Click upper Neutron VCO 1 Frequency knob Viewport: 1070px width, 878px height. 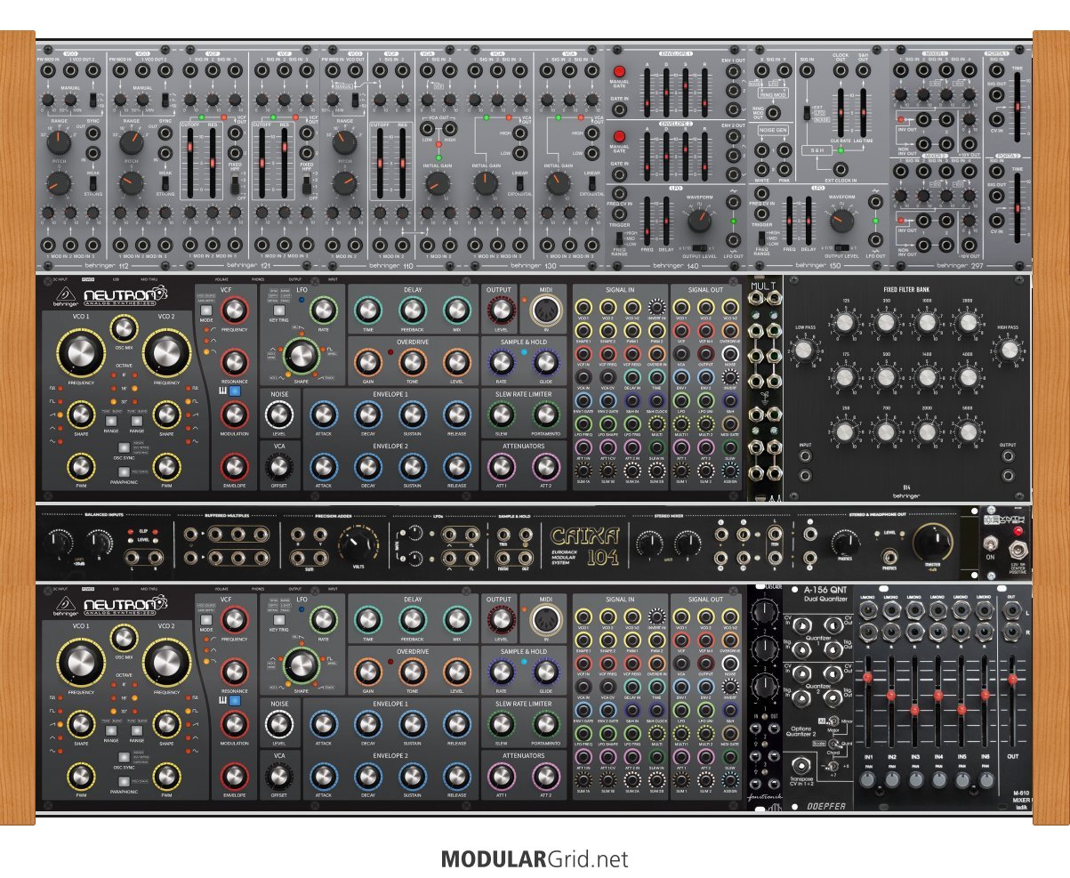[x=79, y=355]
